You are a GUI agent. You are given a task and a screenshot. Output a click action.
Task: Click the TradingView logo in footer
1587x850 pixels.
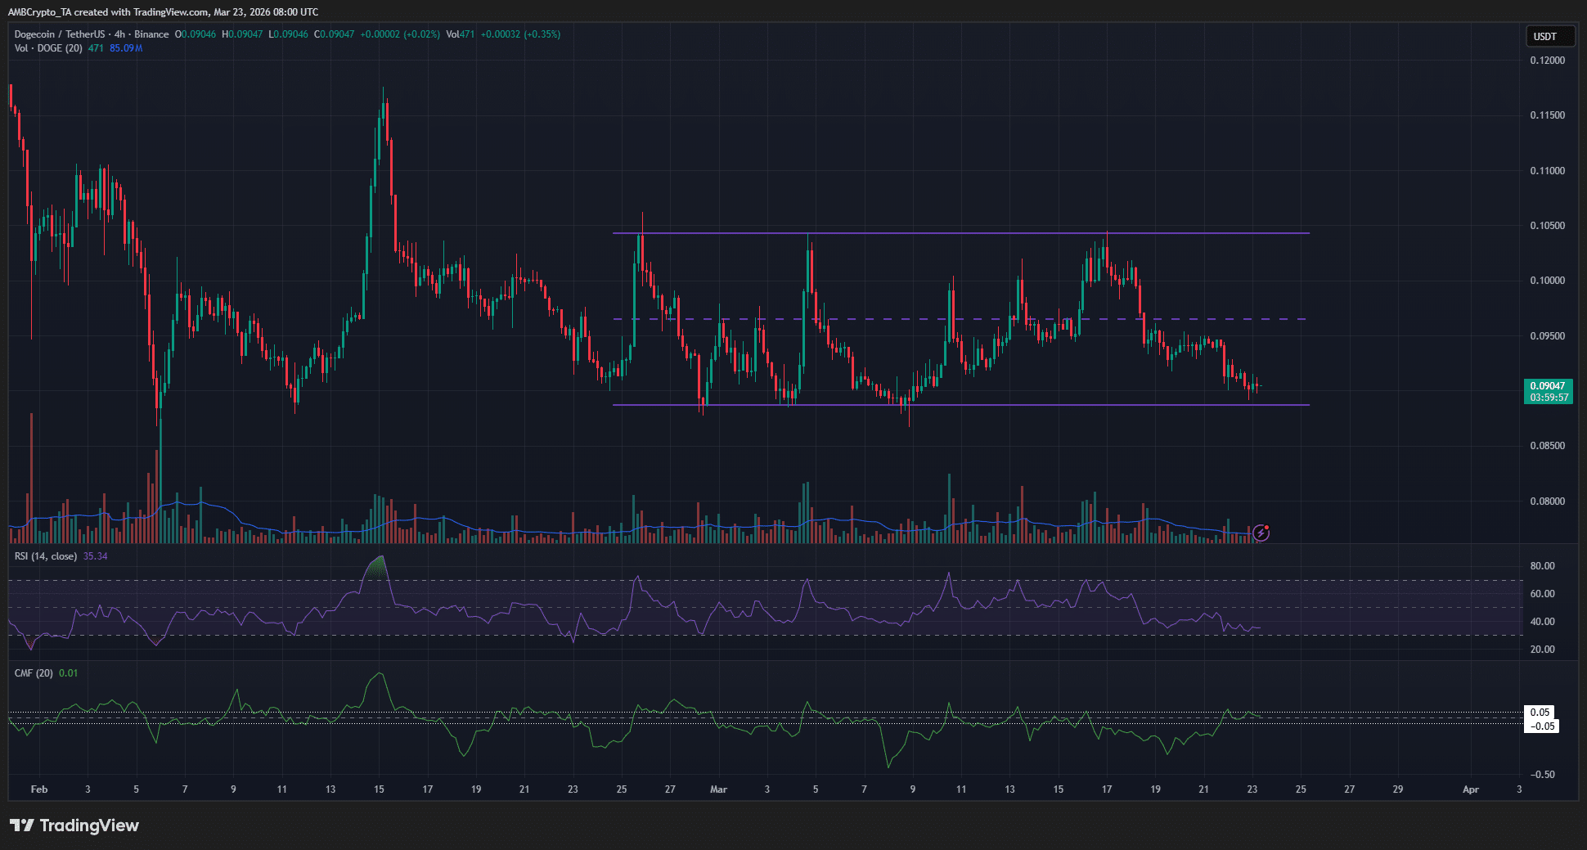74,825
